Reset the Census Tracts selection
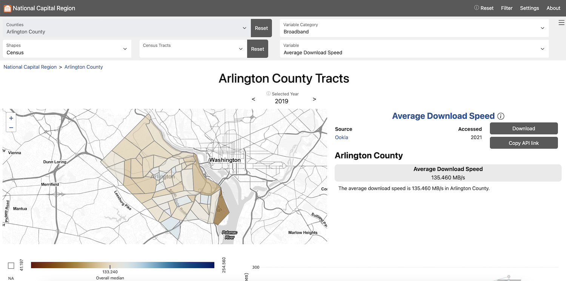Viewport: 566px width, 281px height. coord(257,49)
